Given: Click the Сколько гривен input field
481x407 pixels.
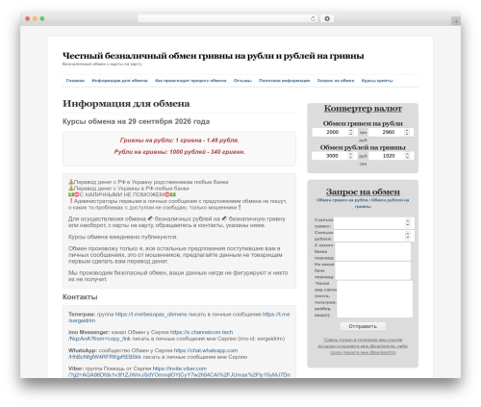Looking at the screenshot, I should [x=374, y=223].
